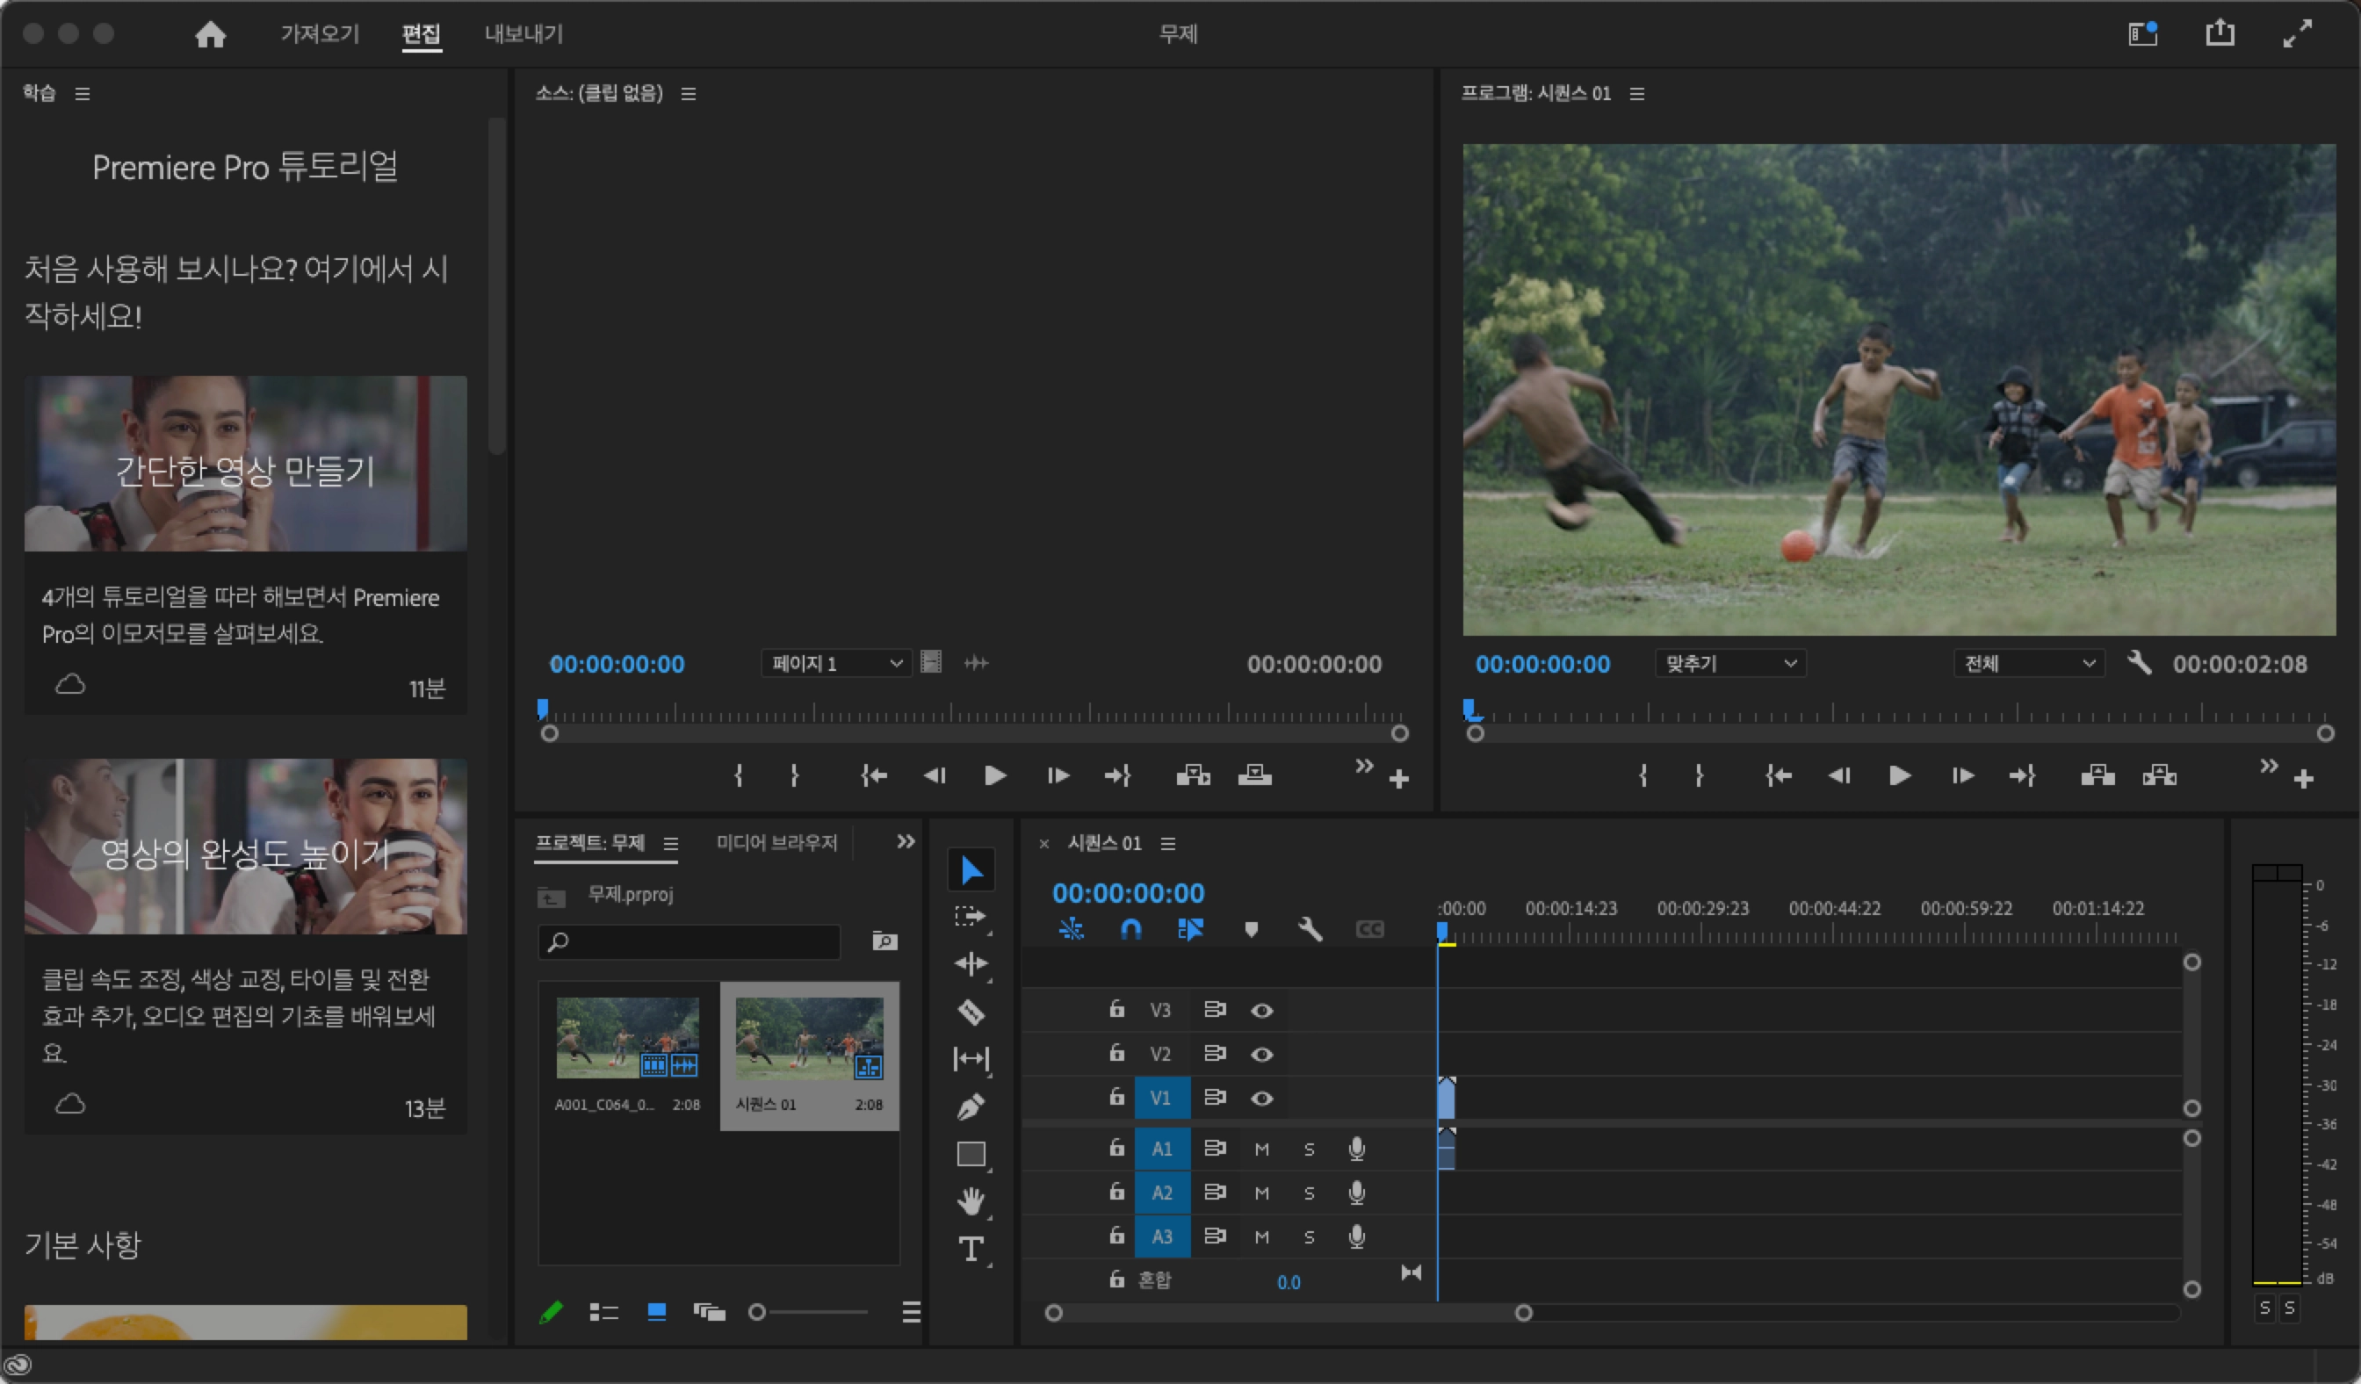Open the 페이지 1 dropdown
This screenshot has height=1384, width=2361.
pos(834,664)
